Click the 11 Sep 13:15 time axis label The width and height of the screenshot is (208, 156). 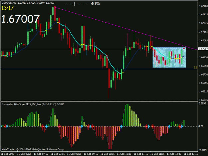coord(191,154)
